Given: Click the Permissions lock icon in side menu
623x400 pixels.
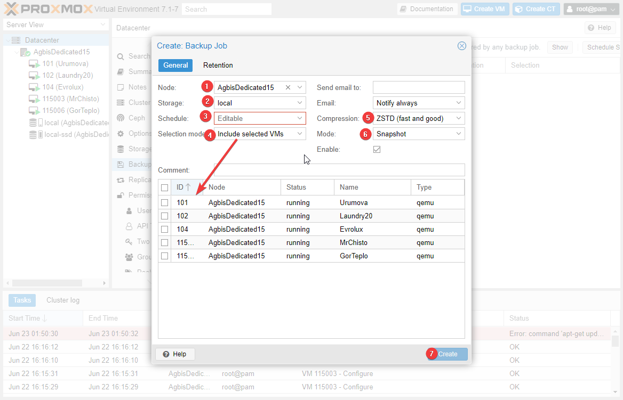Looking at the screenshot, I should tap(121, 195).
